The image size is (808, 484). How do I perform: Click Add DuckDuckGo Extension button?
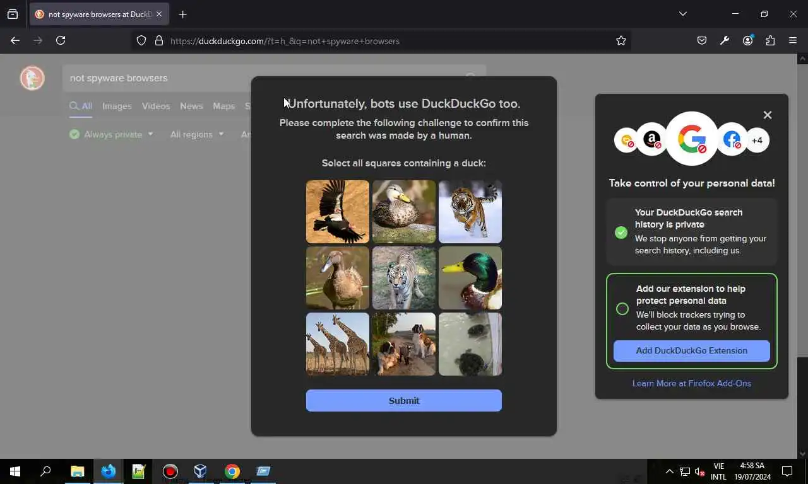(x=692, y=351)
